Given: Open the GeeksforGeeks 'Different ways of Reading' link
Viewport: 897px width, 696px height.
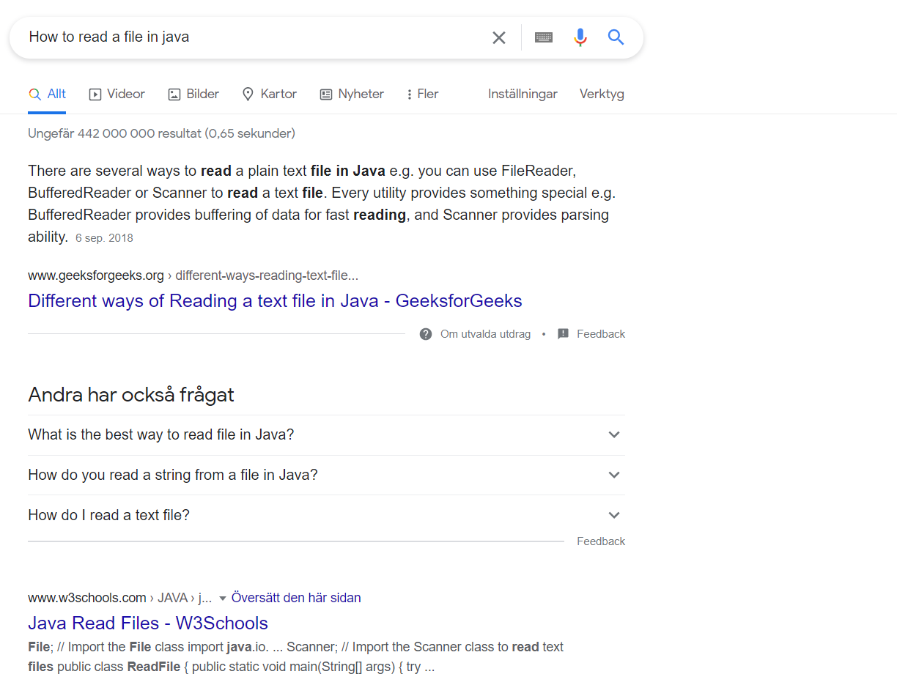Looking at the screenshot, I should click(x=275, y=301).
